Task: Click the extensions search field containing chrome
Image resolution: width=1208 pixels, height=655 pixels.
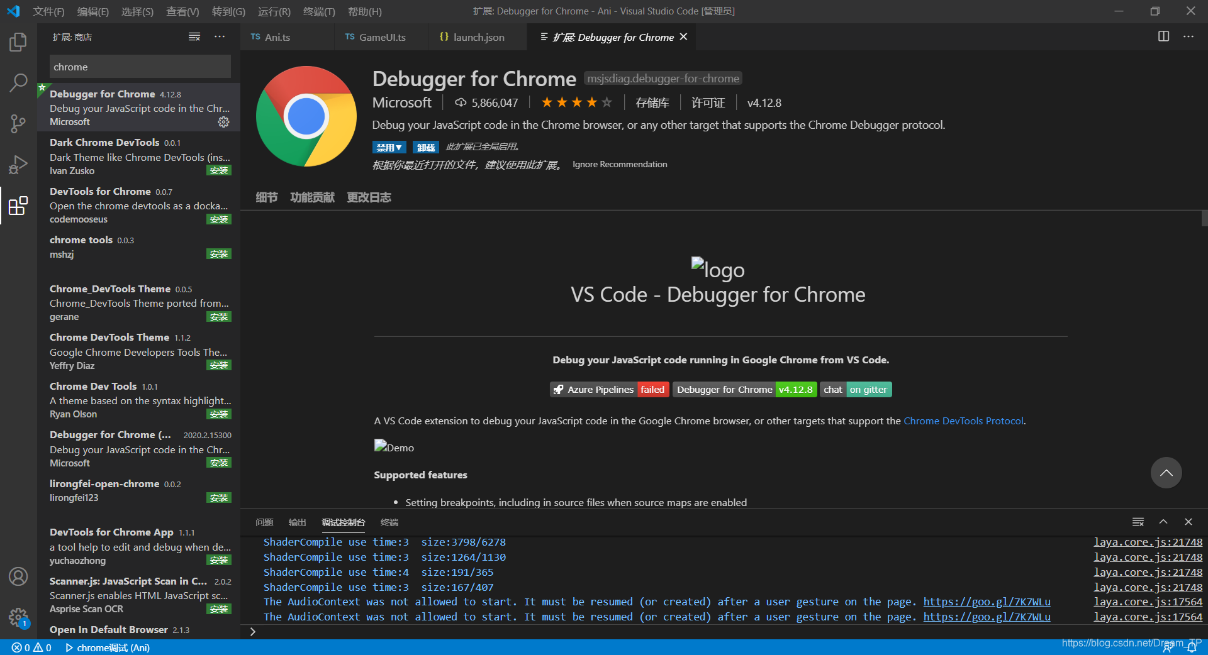Action: (140, 67)
